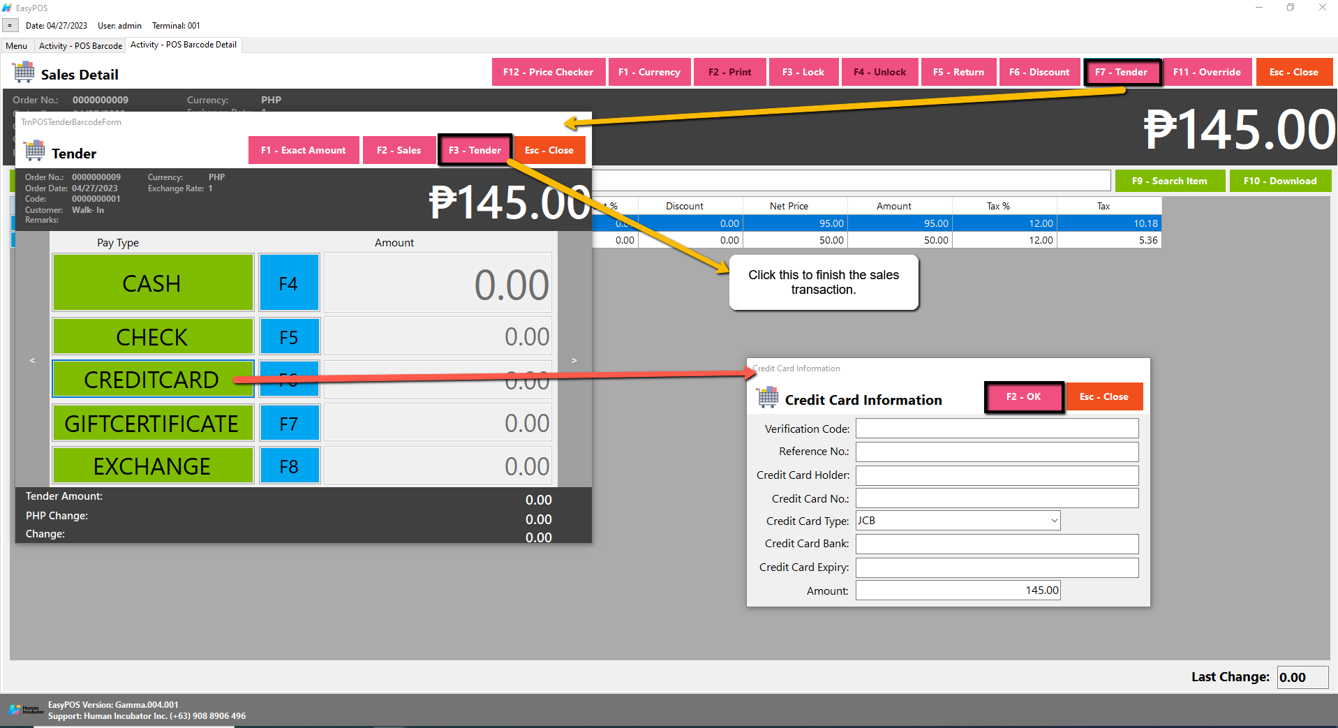This screenshot has height=728, width=1338.
Task: Click the tax value 10.18 cell
Action: click(x=1109, y=223)
